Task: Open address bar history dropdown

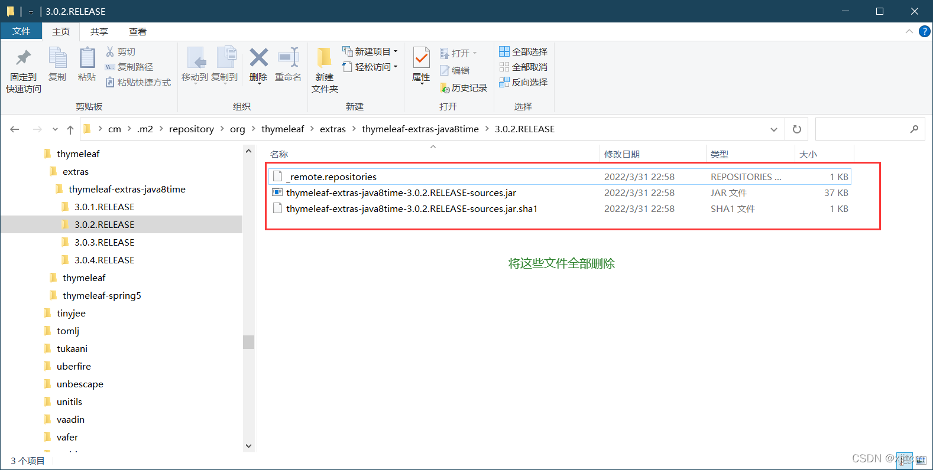Action: tap(774, 129)
